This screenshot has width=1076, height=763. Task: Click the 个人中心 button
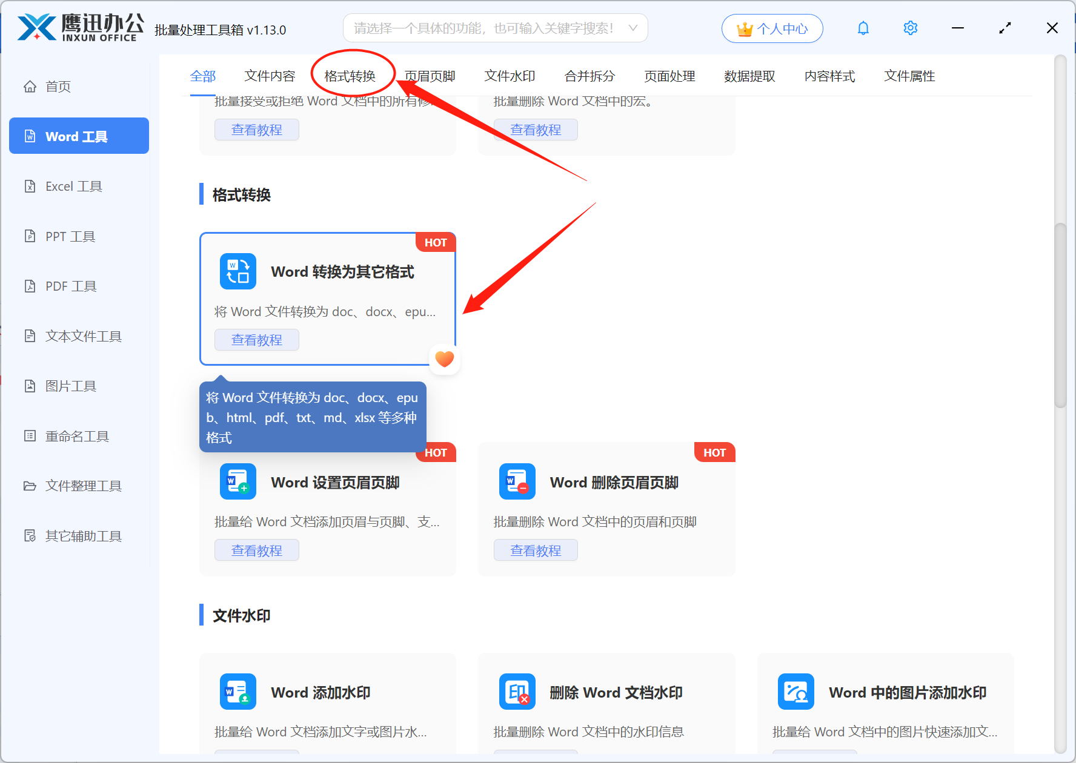click(x=772, y=28)
